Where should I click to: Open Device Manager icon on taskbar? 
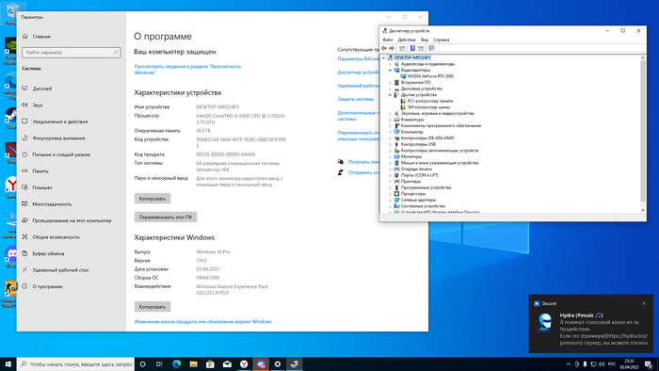coord(294,364)
